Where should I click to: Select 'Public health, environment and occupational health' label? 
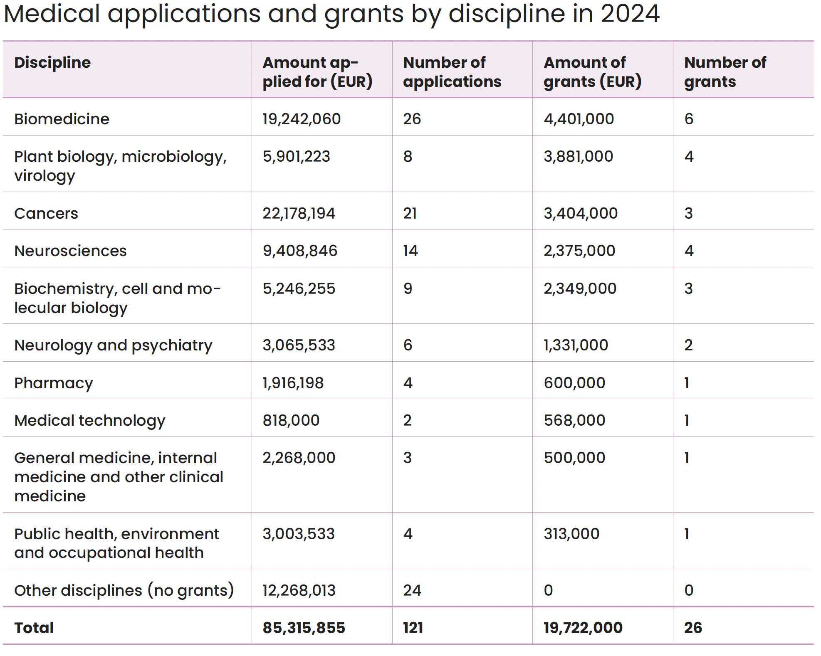tap(117, 543)
